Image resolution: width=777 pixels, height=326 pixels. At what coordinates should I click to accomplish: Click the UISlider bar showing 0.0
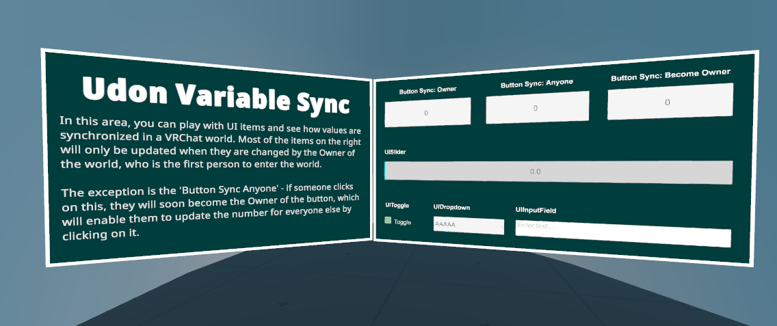[558, 172]
